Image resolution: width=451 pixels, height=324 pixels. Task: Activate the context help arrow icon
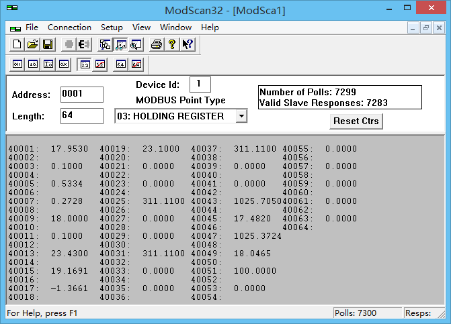187,44
